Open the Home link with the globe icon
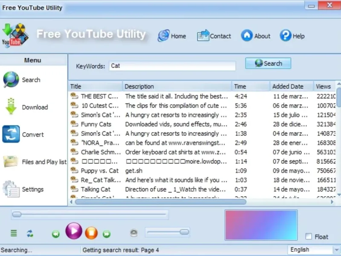Screen dimensions: 341x256 point(172,36)
